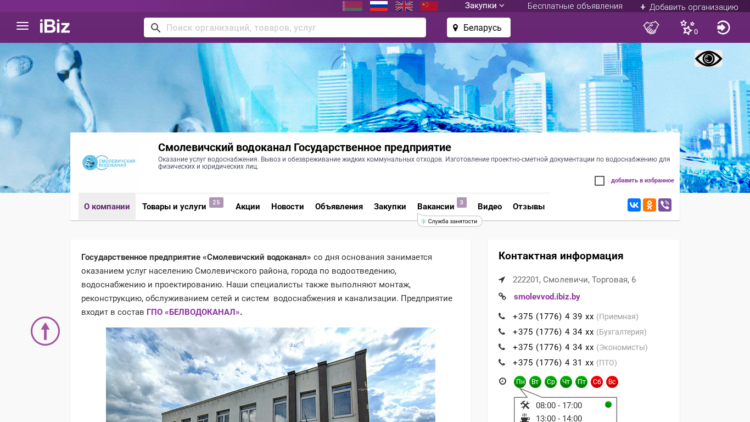Click the Smolevichi Vodokanal company logo

click(109, 163)
